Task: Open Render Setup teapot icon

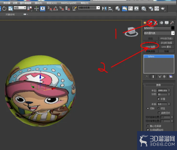Action: tap(151, 9)
